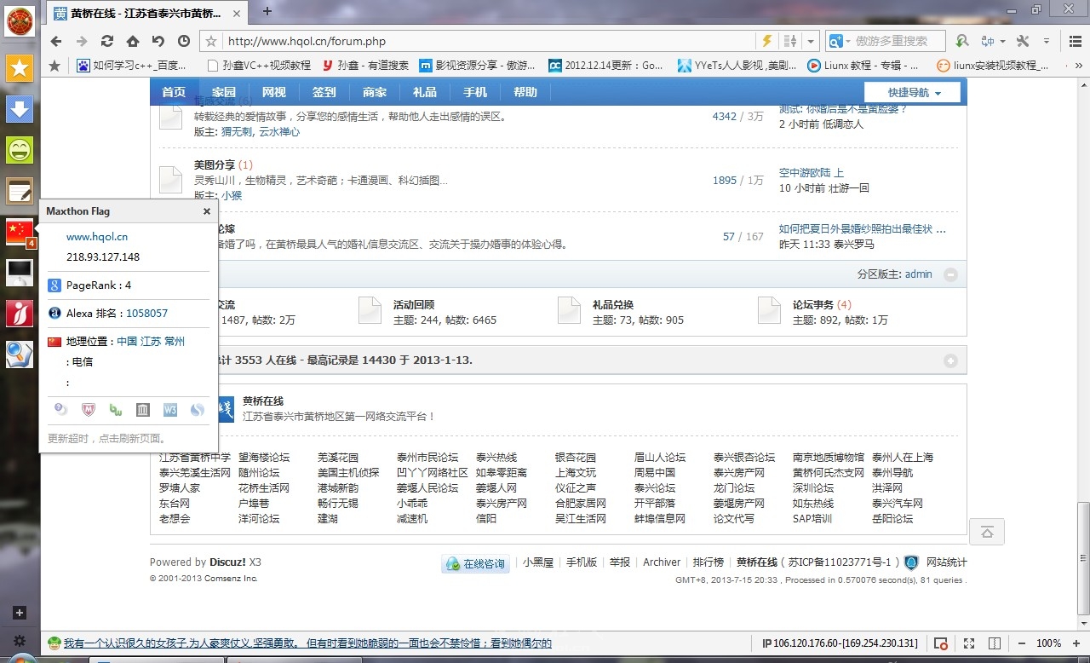
Task: Open sidebar settings gear icon
Action: 20,641
